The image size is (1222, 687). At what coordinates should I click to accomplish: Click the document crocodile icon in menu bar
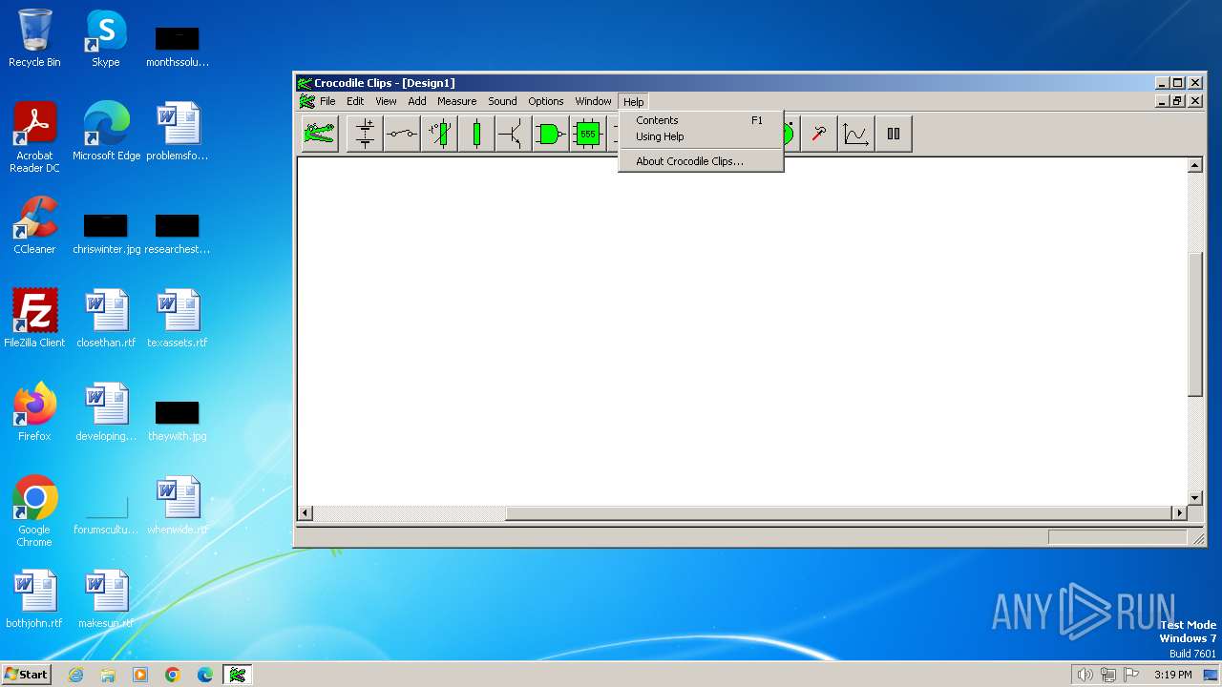pos(306,101)
